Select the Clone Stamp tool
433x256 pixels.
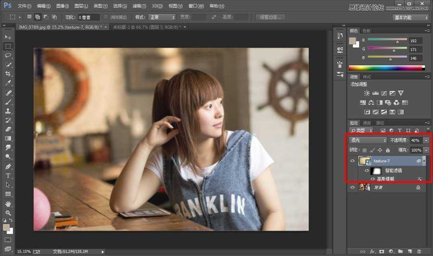coord(8,111)
